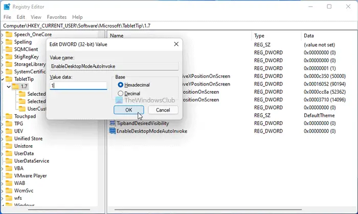Click the VBA folder icon
This screenshot has height=214, width=358.
(x=9, y=168)
